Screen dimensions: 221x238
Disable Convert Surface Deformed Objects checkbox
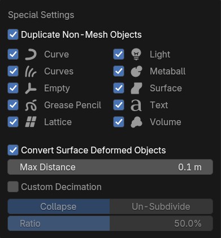pos(13,150)
